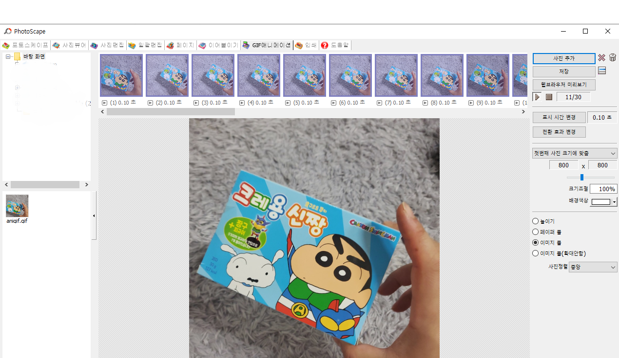This screenshot has height=358, width=619.
Task: Click the PhotoScape logo in the title bar
Action: 8,31
